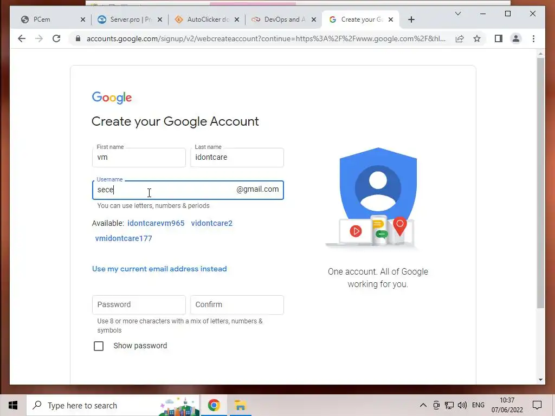Bookmark this page with the star
This screenshot has height=416, width=555.
point(477,38)
